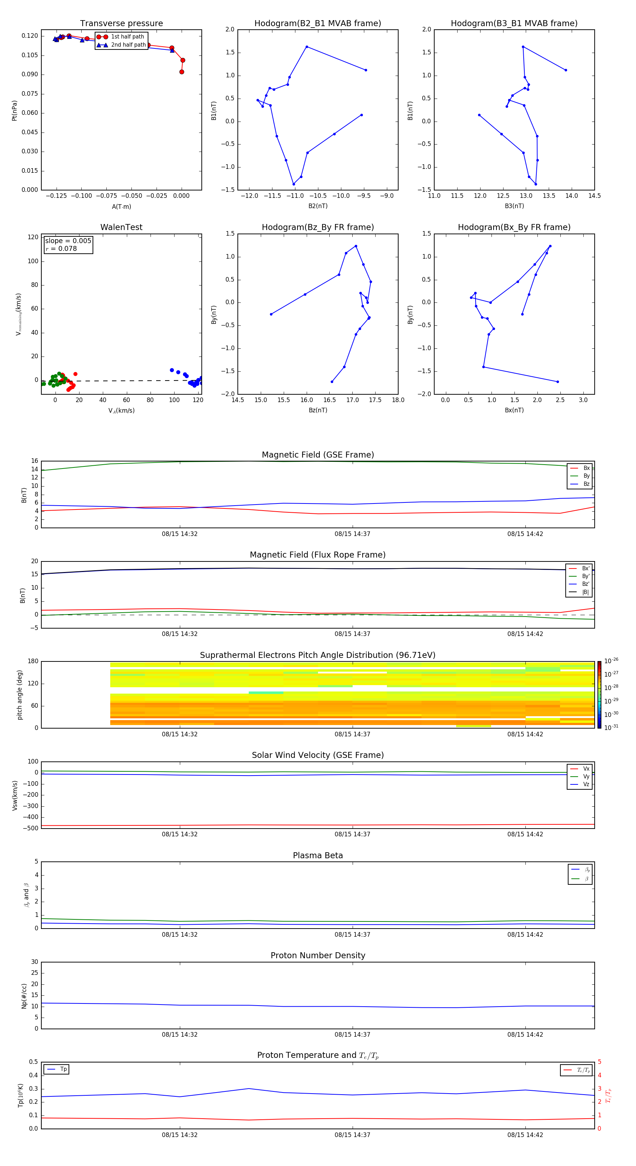Viewport: 636px width, 1166px height.
Task: Click the "pitch angle (deg)" y-axis label
Action: point(19,695)
